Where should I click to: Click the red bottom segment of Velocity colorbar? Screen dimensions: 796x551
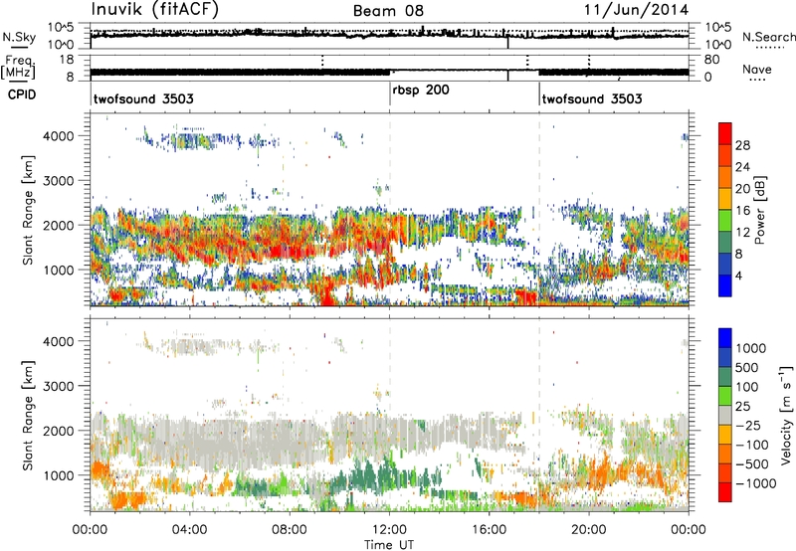(725, 492)
